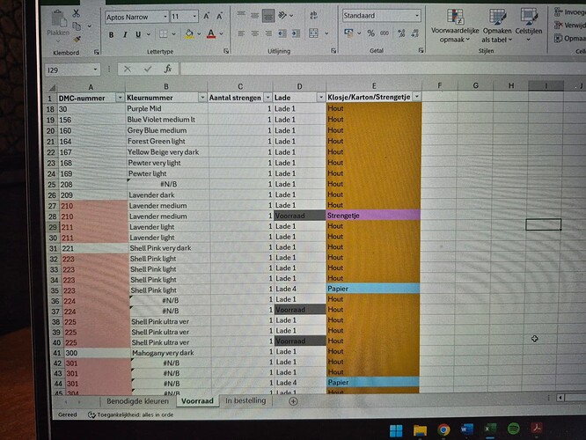This screenshot has height=440, width=586.
Task: Open the DMC-nummer column filter dropdown
Action: [118, 97]
